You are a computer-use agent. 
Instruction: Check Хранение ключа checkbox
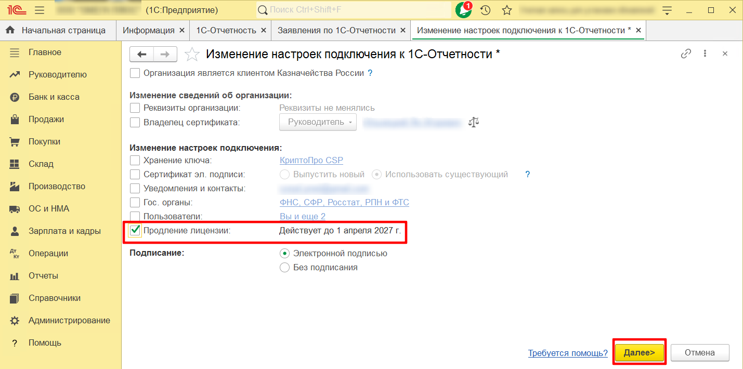pos(135,161)
